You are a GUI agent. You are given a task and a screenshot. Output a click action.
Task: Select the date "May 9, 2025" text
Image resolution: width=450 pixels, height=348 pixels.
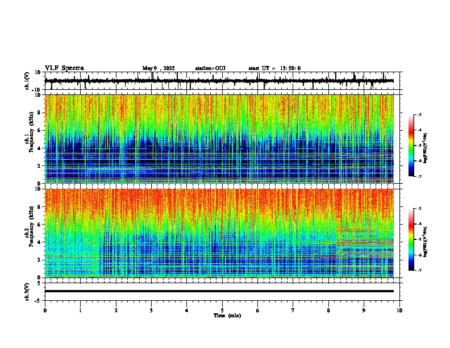click(159, 68)
